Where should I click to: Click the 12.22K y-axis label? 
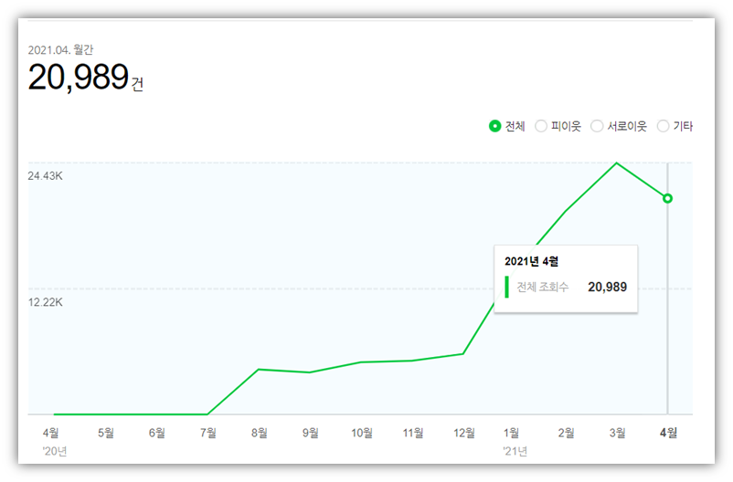pyautogui.click(x=45, y=302)
